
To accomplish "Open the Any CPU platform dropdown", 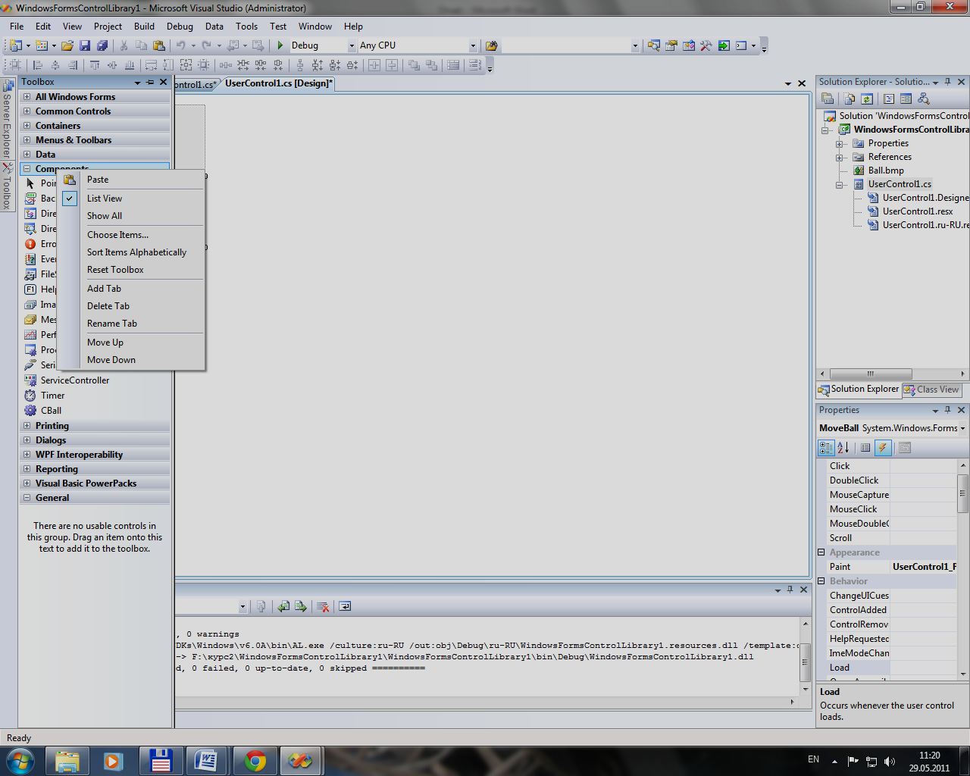I will [473, 45].
